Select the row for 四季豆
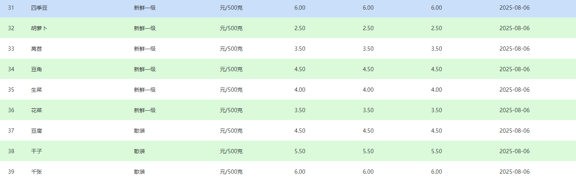Image resolution: width=576 pixels, height=183 pixels. [x=288, y=8]
